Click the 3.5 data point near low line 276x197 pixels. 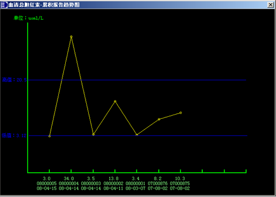[93, 134]
